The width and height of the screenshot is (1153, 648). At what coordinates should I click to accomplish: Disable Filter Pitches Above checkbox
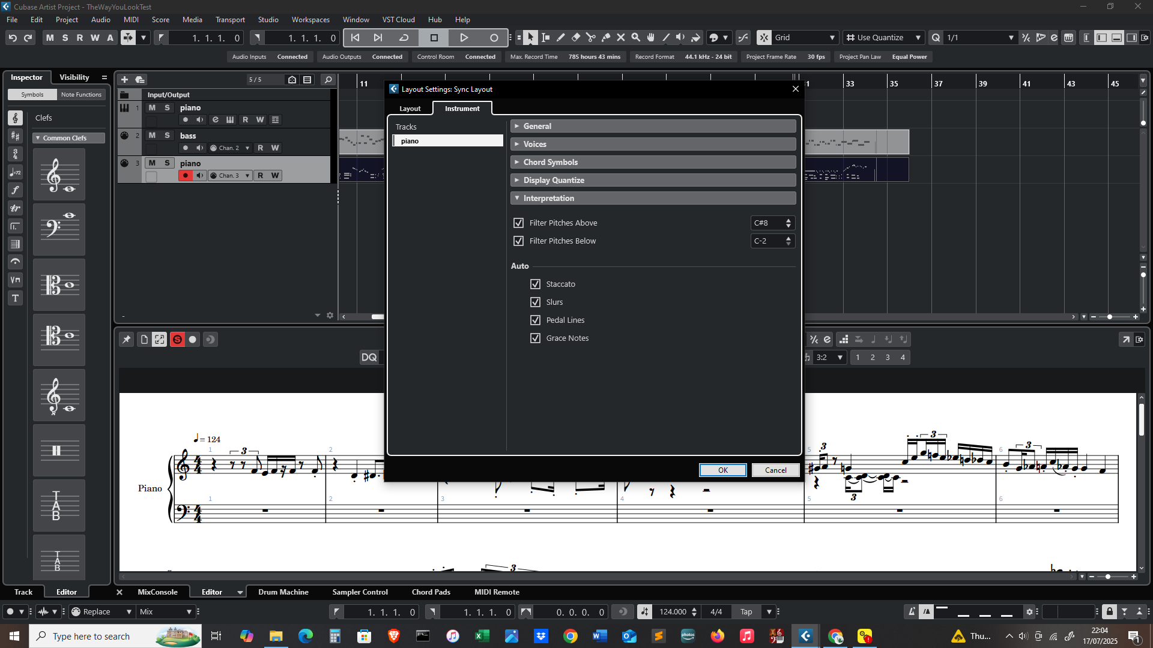[518, 223]
